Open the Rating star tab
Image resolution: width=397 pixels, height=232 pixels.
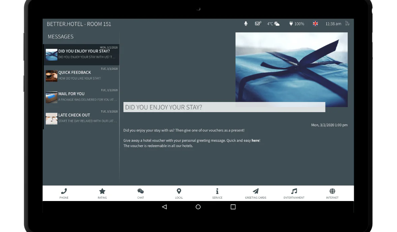[102, 193]
